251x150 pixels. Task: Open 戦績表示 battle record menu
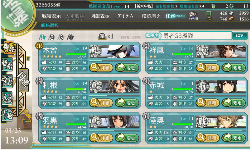click(51, 16)
